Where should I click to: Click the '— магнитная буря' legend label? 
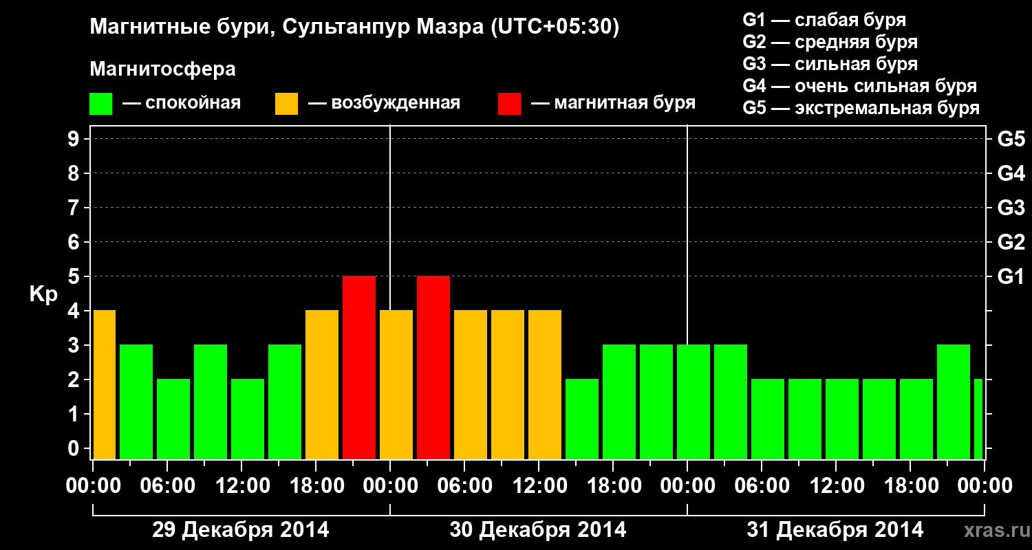tap(613, 103)
